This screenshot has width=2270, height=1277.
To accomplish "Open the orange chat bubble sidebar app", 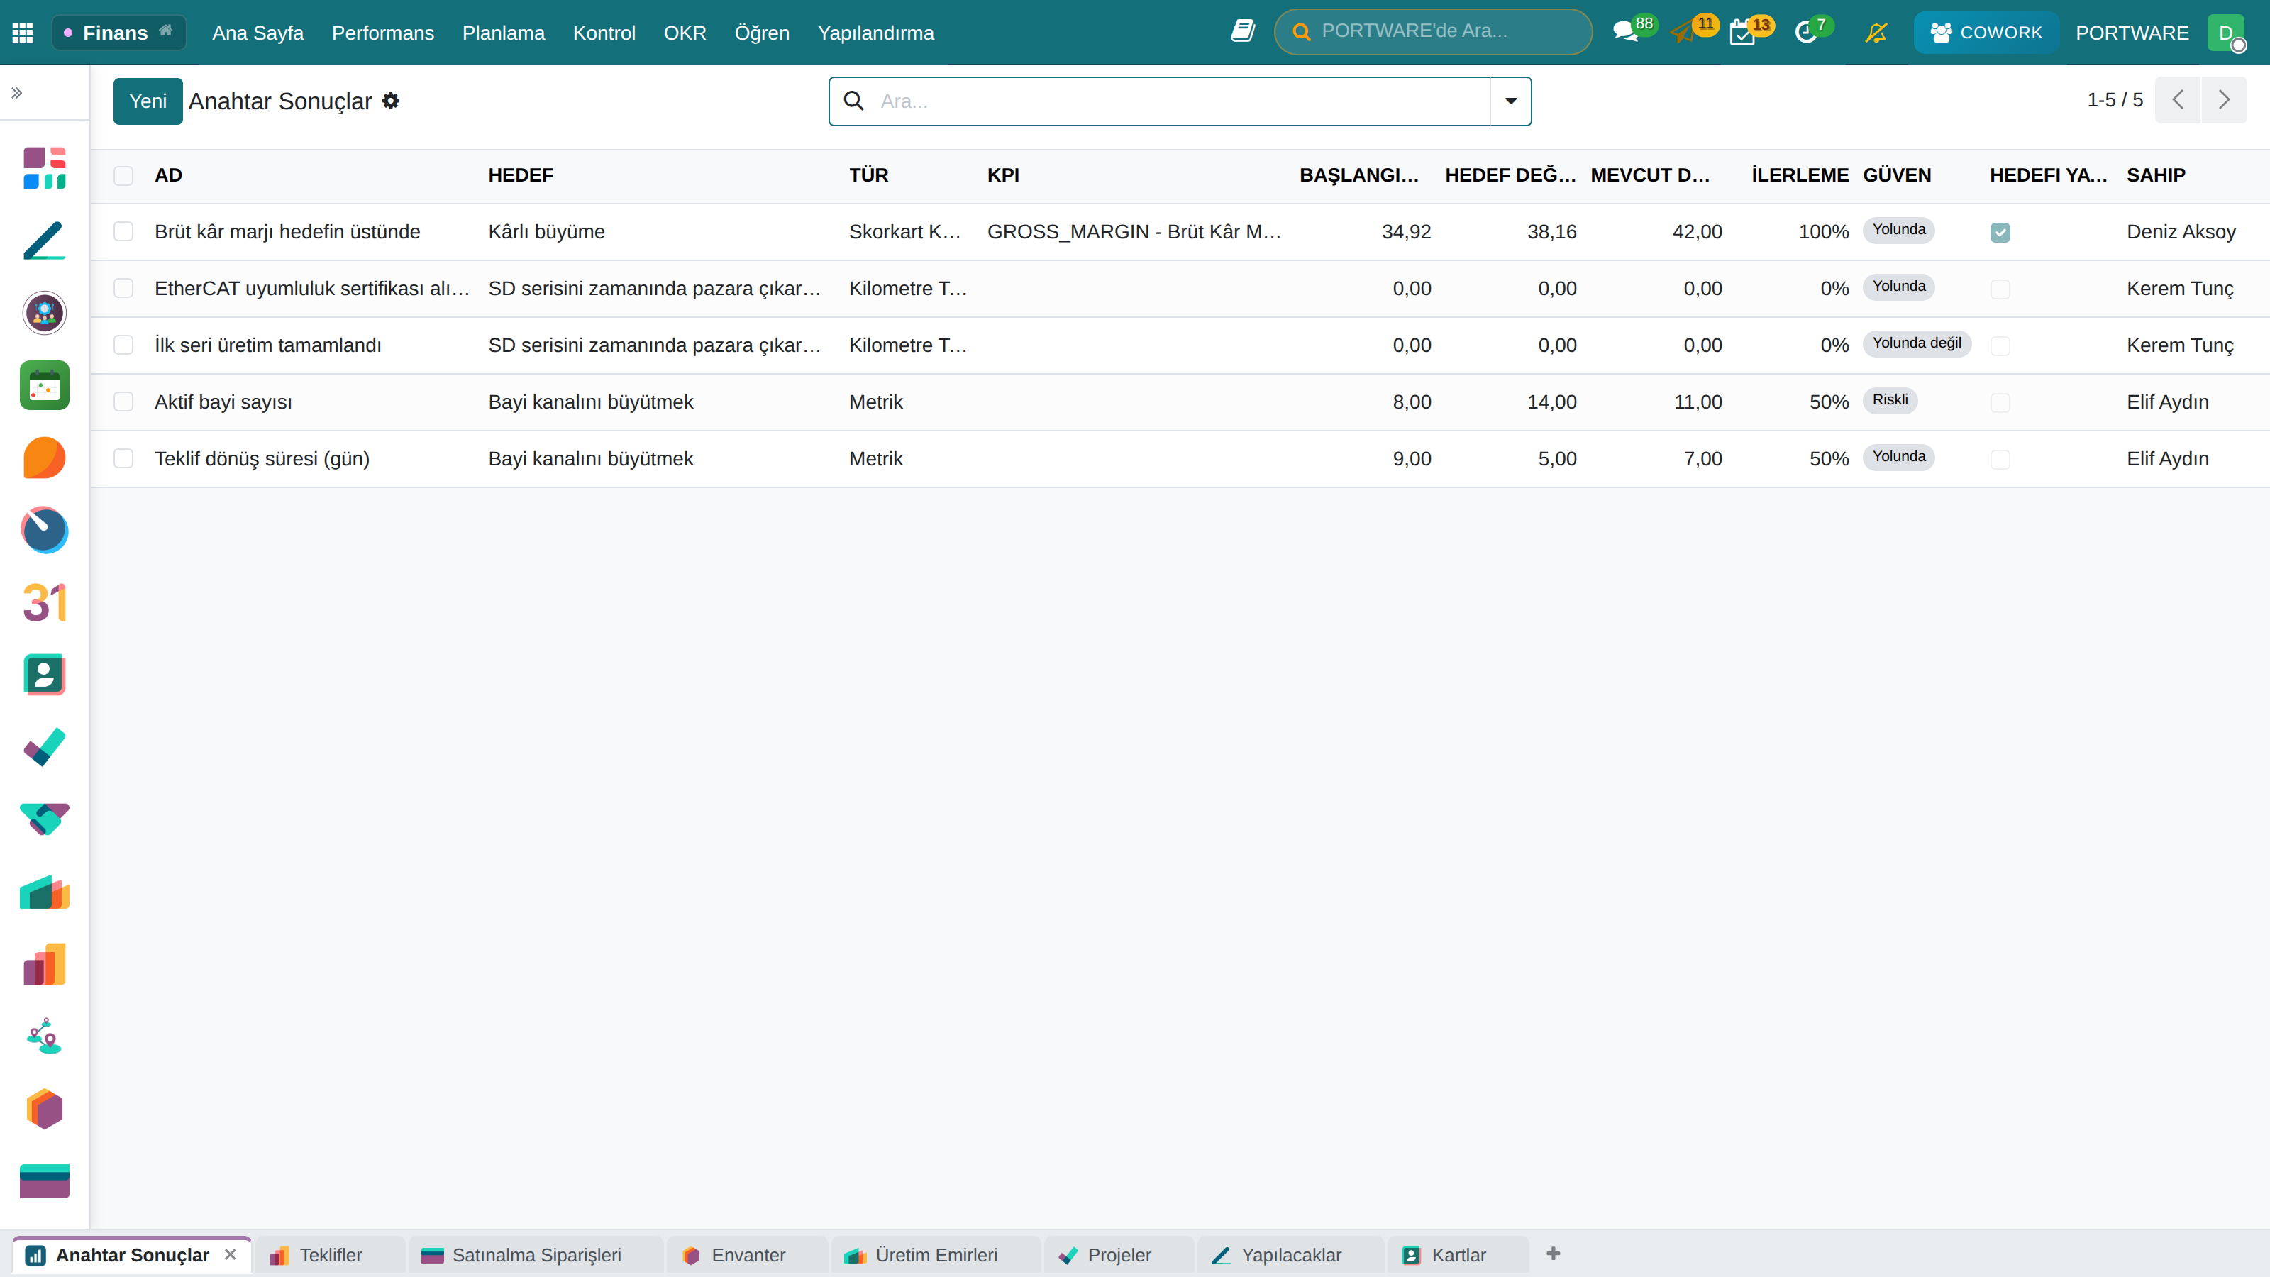I will (x=44, y=458).
